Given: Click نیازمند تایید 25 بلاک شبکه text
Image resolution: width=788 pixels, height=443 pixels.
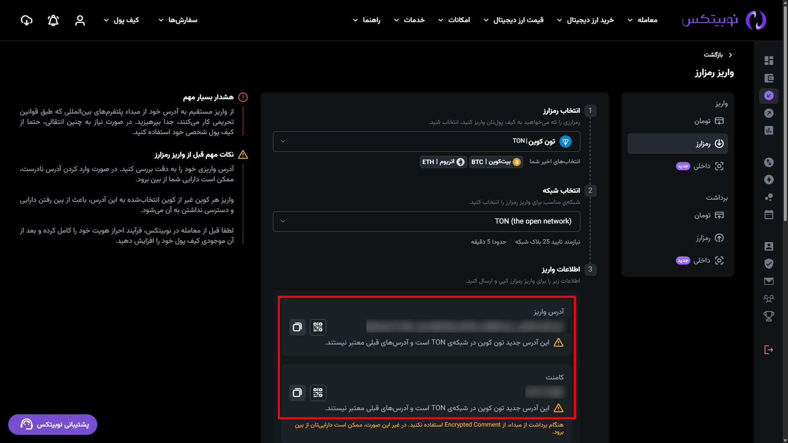Looking at the screenshot, I should [547, 242].
